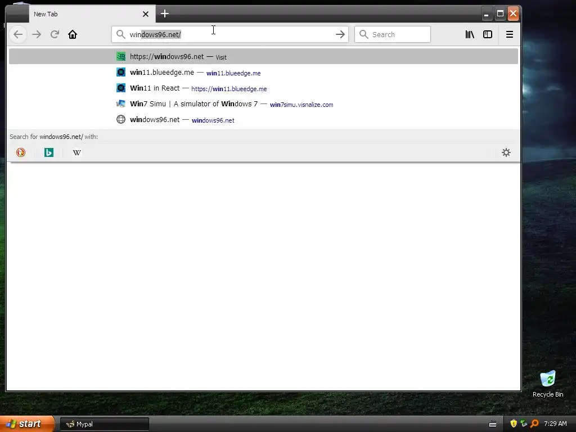Screen dimensions: 576x432
Task: Open the Win7 Simu suggestion
Action: click(263, 104)
